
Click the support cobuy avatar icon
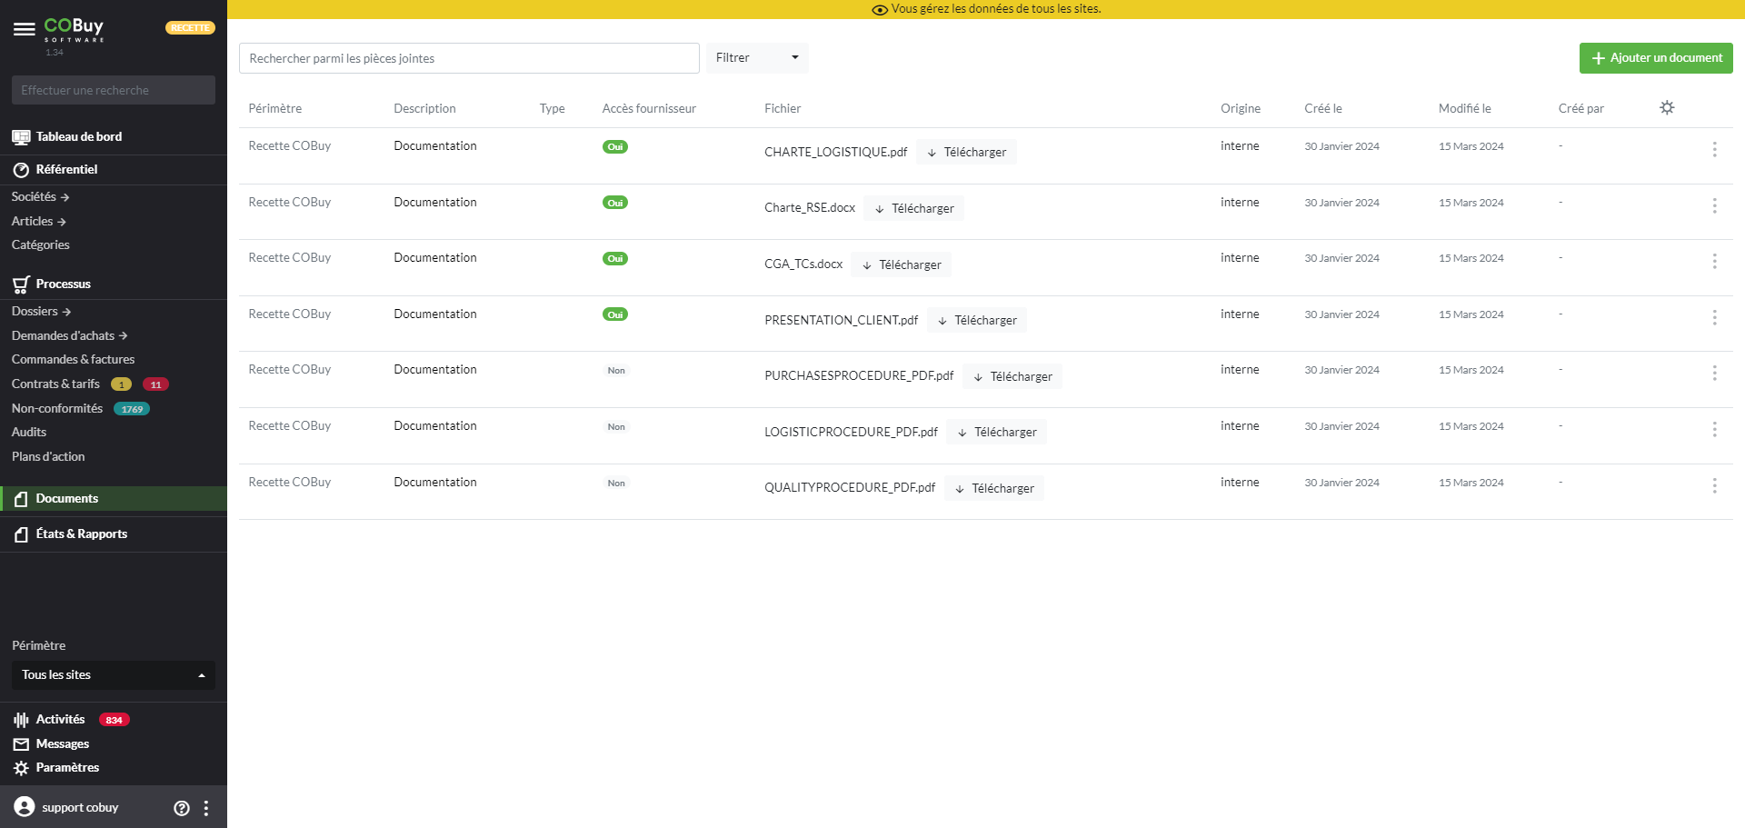tap(25, 807)
